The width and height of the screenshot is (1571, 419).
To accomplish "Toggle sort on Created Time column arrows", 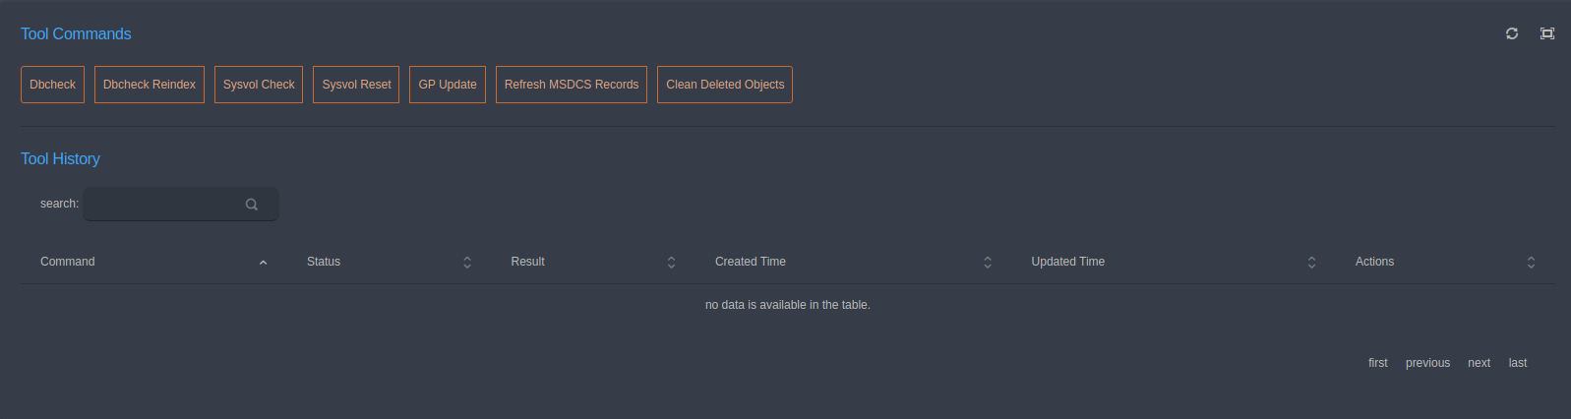I will point(988,263).
